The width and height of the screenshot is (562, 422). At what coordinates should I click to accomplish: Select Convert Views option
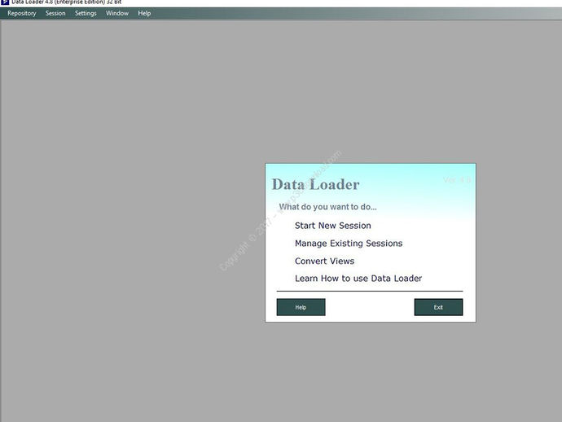click(325, 261)
